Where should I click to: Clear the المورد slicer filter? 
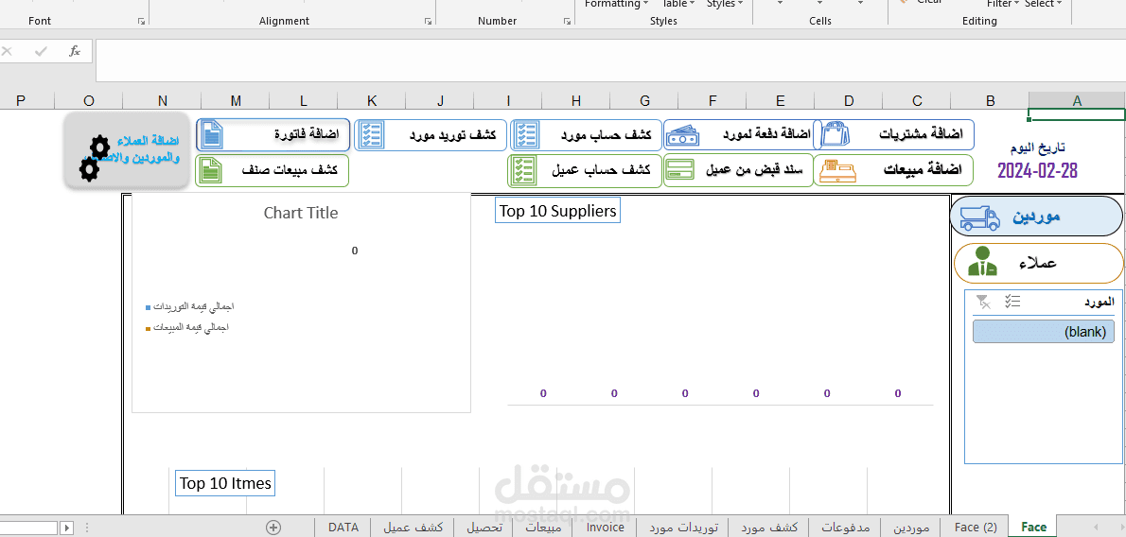coord(984,303)
